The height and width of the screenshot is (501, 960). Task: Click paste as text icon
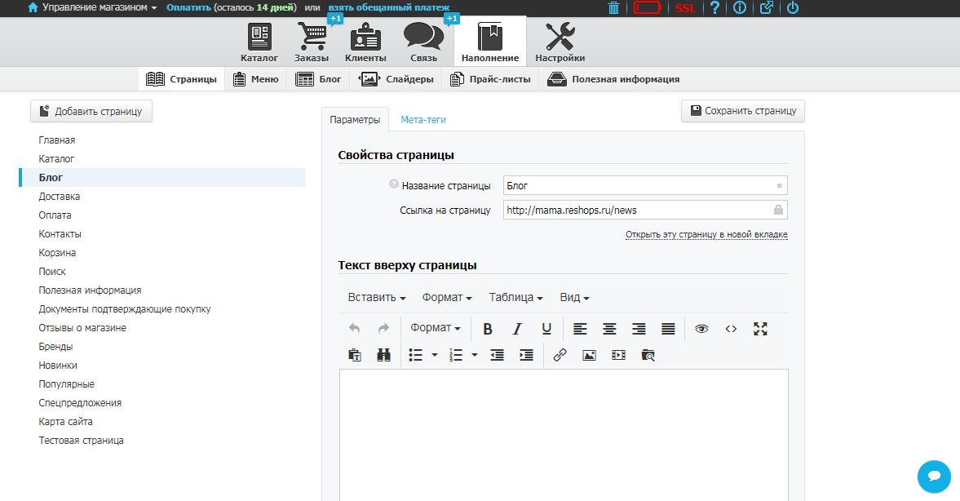pyautogui.click(x=355, y=355)
